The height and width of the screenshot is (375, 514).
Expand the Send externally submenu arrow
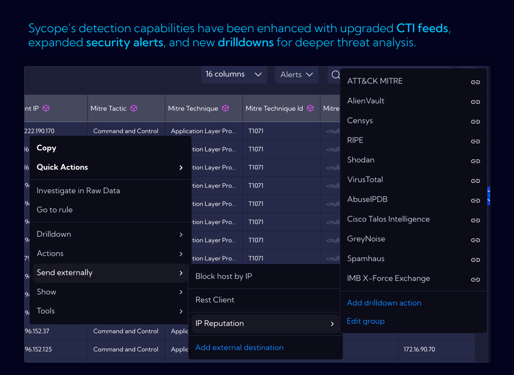coord(181,273)
